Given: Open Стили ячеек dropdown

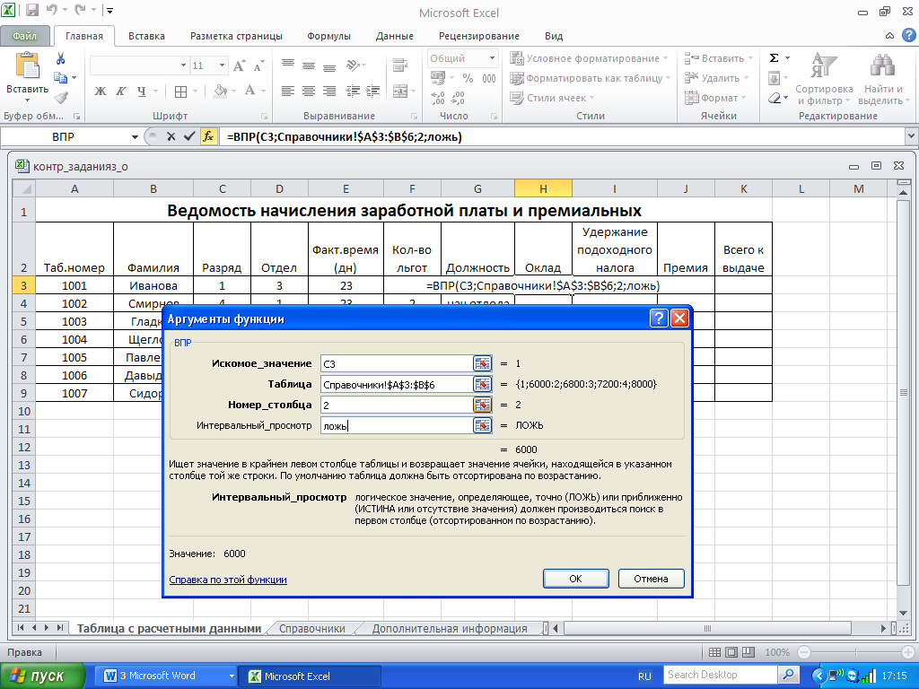Looking at the screenshot, I should click(552, 97).
